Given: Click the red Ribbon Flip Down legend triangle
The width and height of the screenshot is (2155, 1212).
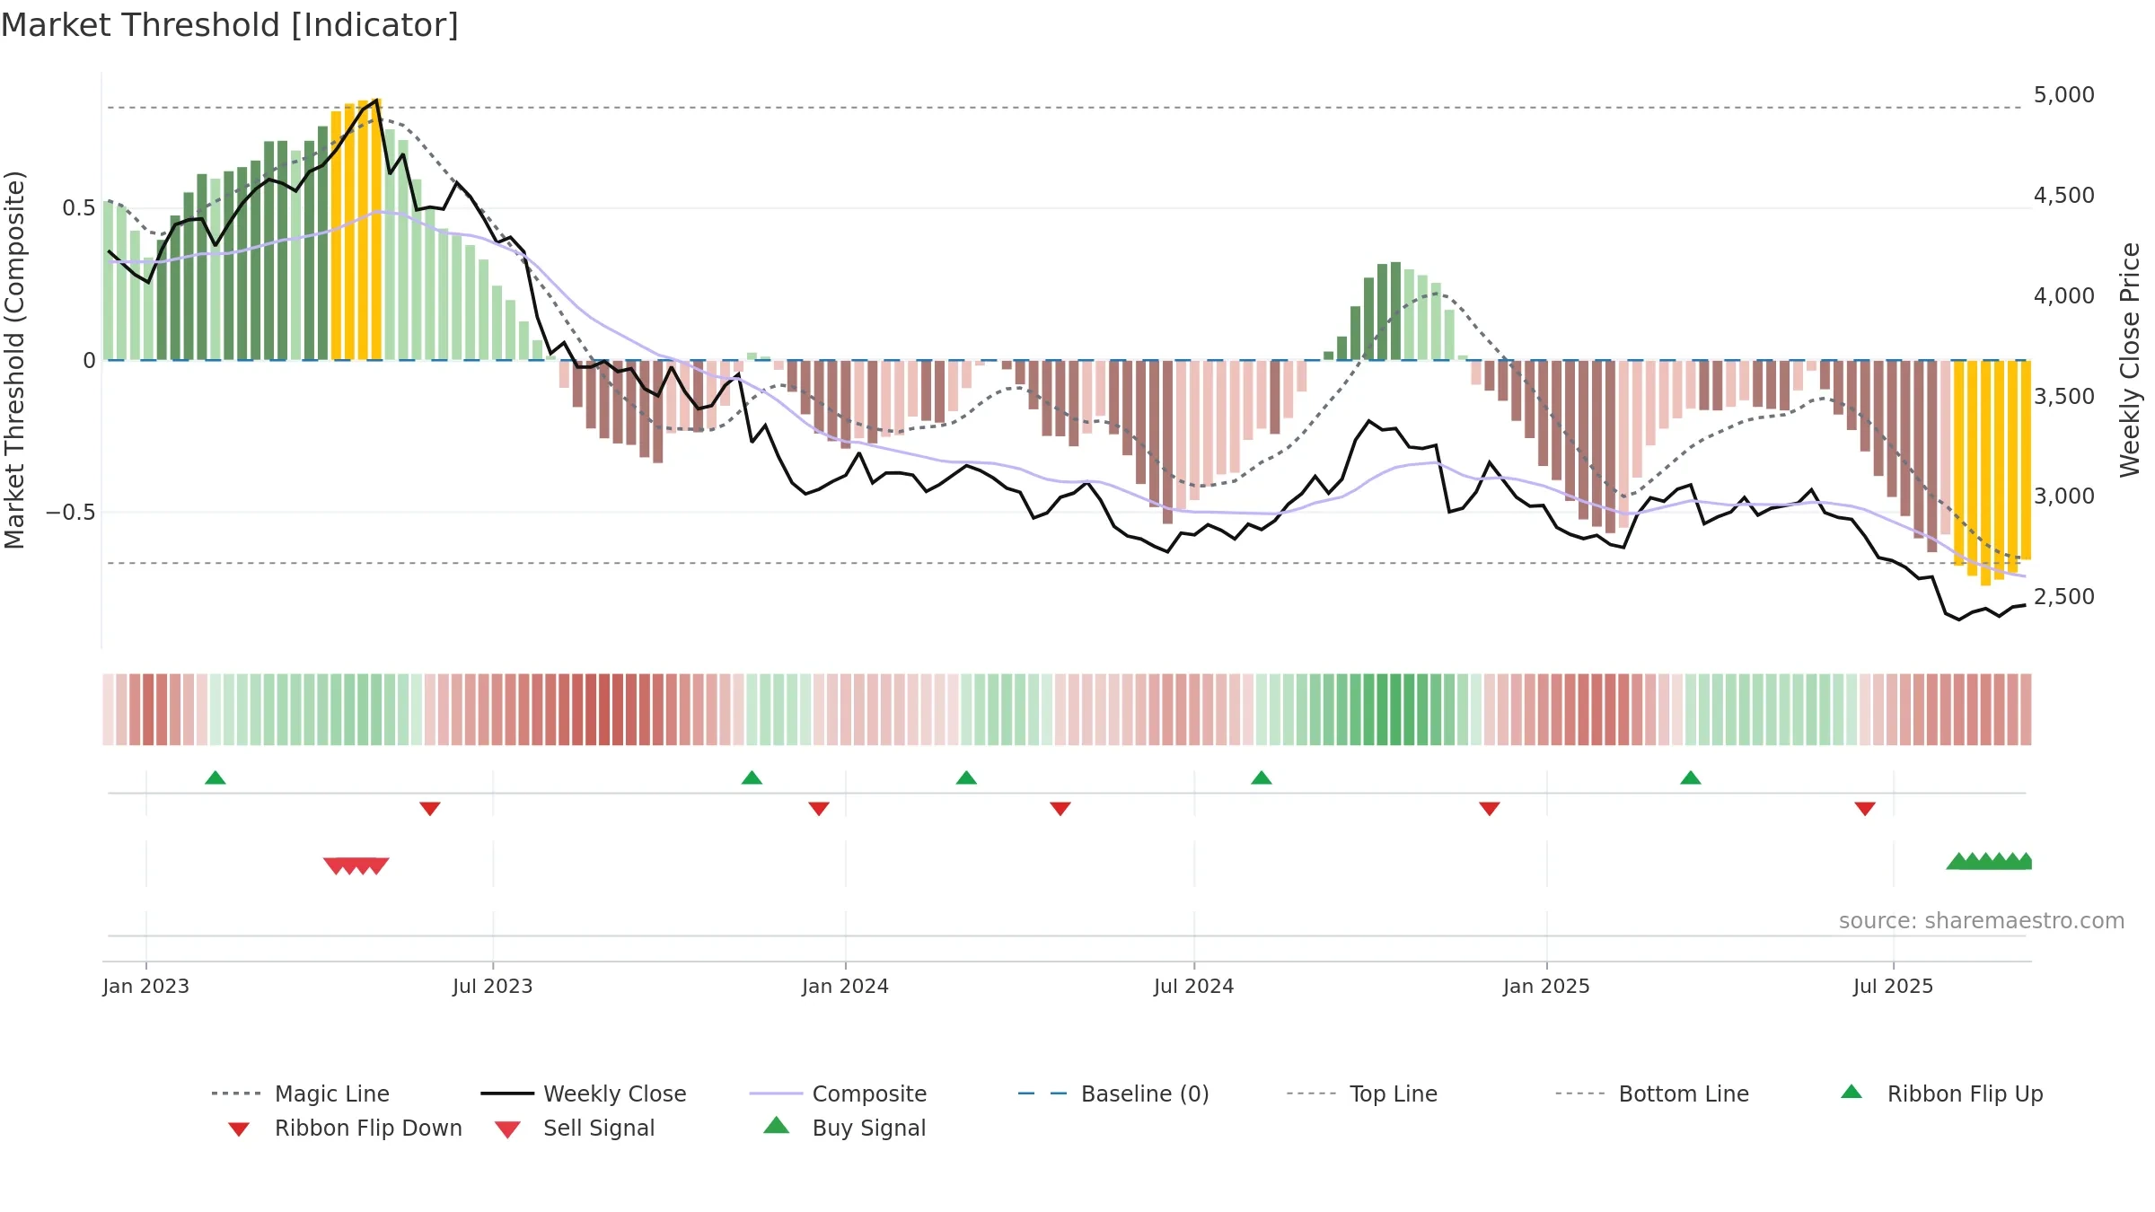Looking at the screenshot, I should coord(239,1129).
